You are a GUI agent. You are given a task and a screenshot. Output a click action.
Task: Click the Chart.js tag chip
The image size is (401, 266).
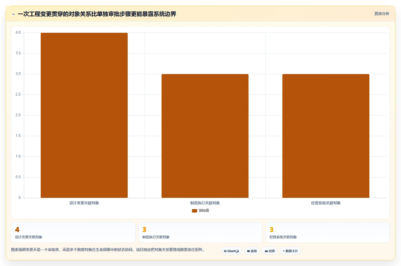click(x=231, y=251)
